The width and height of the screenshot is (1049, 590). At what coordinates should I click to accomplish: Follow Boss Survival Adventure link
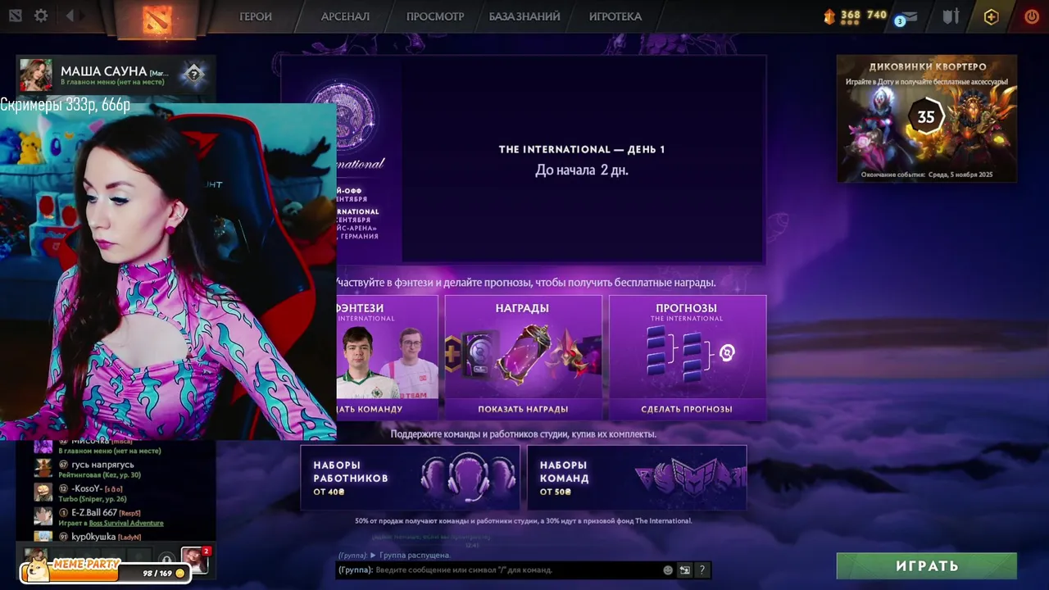click(x=126, y=523)
